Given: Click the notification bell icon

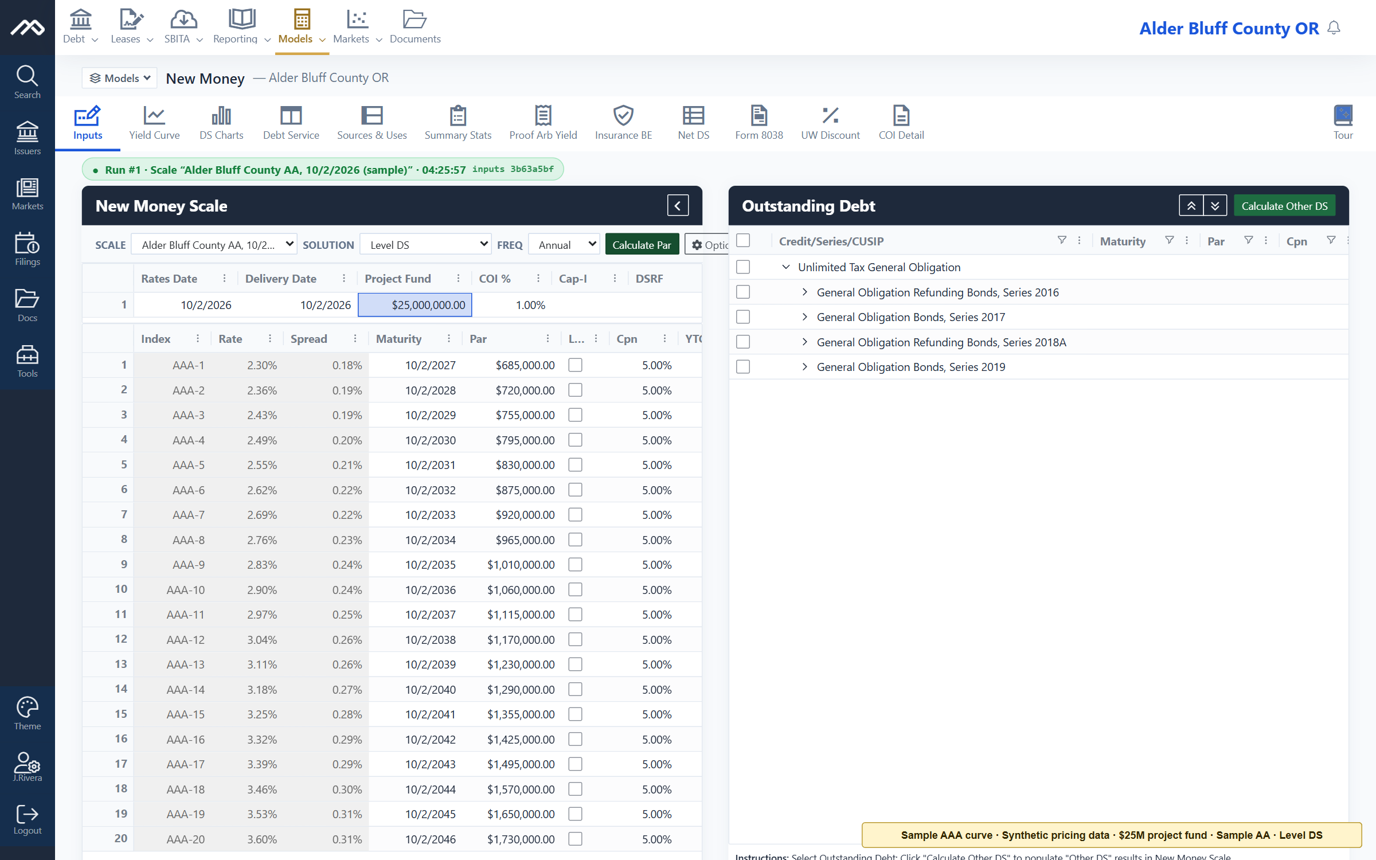Looking at the screenshot, I should click(1334, 28).
